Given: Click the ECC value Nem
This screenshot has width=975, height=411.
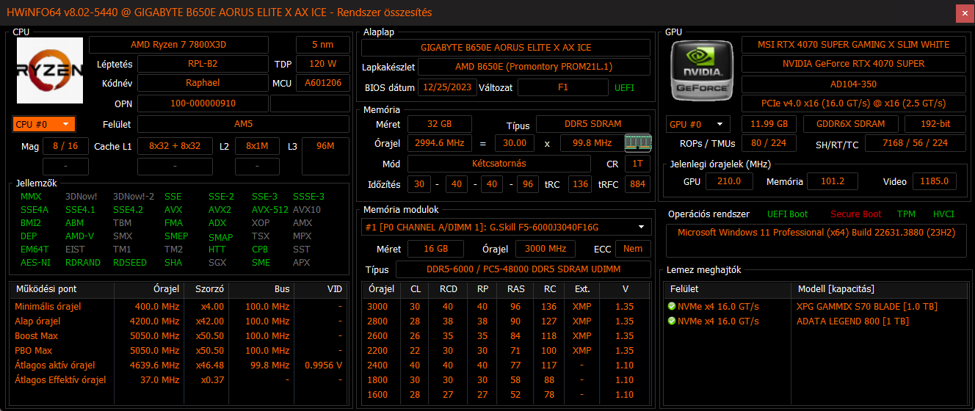Looking at the screenshot, I should click(633, 248).
